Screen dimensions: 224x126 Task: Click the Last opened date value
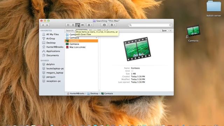(138, 82)
